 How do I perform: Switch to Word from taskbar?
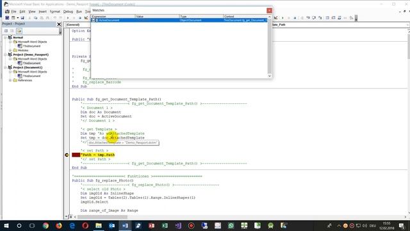pyautogui.click(x=125, y=225)
